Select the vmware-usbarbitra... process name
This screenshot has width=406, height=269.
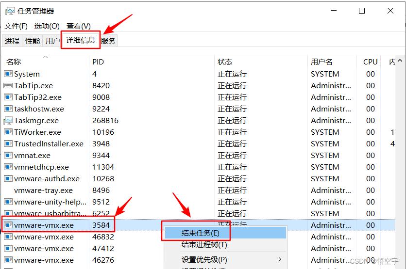(50, 213)
